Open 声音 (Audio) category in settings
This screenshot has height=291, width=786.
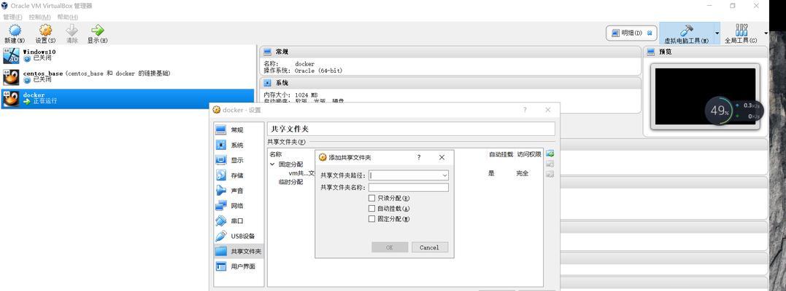(x=238, y=191)
